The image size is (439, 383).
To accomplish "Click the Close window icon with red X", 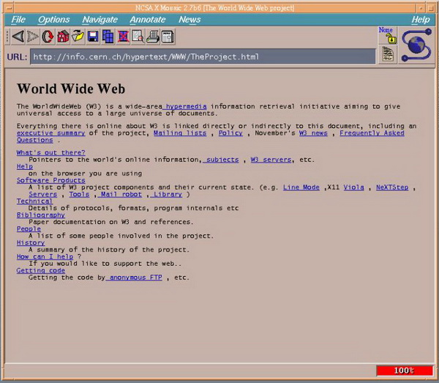I will [x=123, y=36].
